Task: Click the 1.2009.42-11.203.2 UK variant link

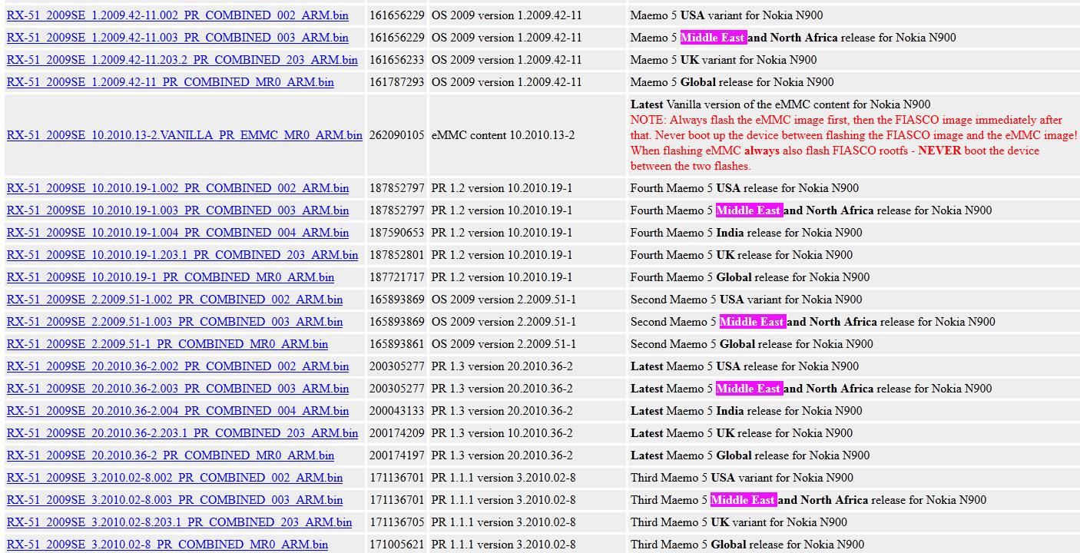Action: (182, 60)
